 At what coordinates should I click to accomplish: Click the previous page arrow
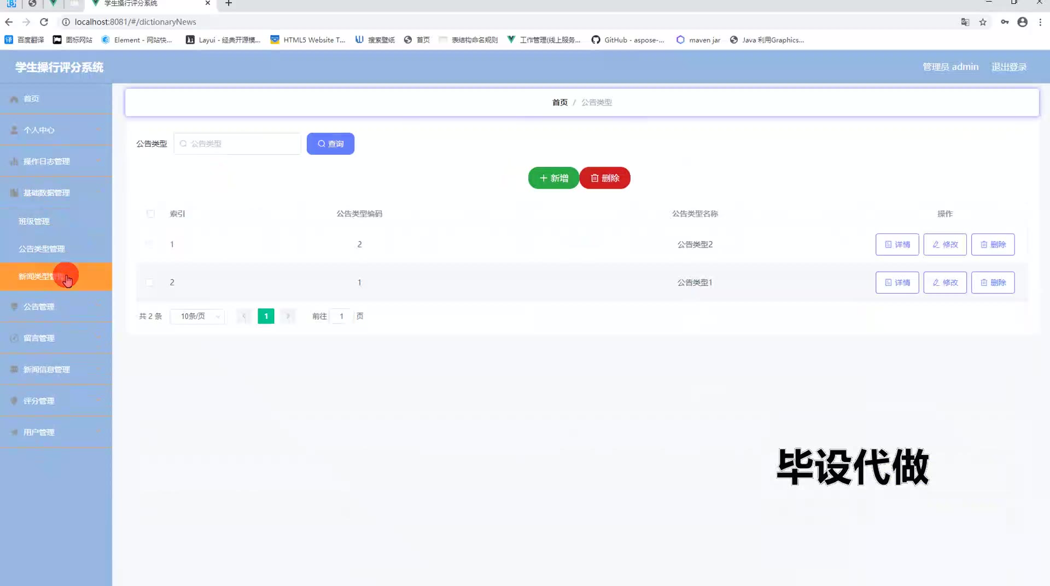click(244, 317)
